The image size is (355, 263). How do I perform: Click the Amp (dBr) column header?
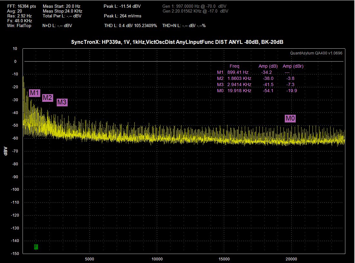293,66
